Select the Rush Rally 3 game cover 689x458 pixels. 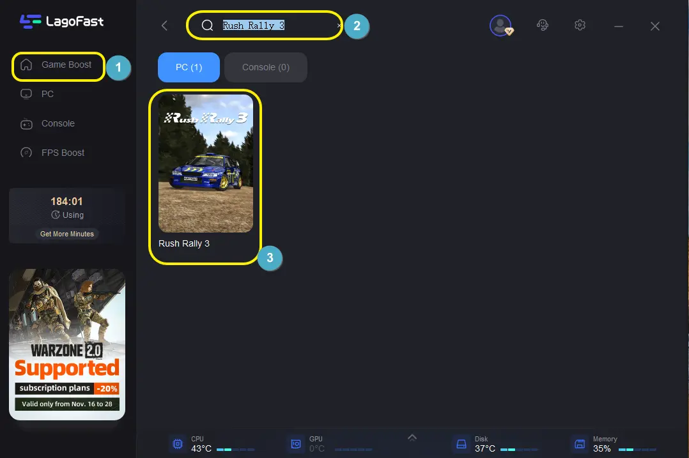click(x=205, y=164)
